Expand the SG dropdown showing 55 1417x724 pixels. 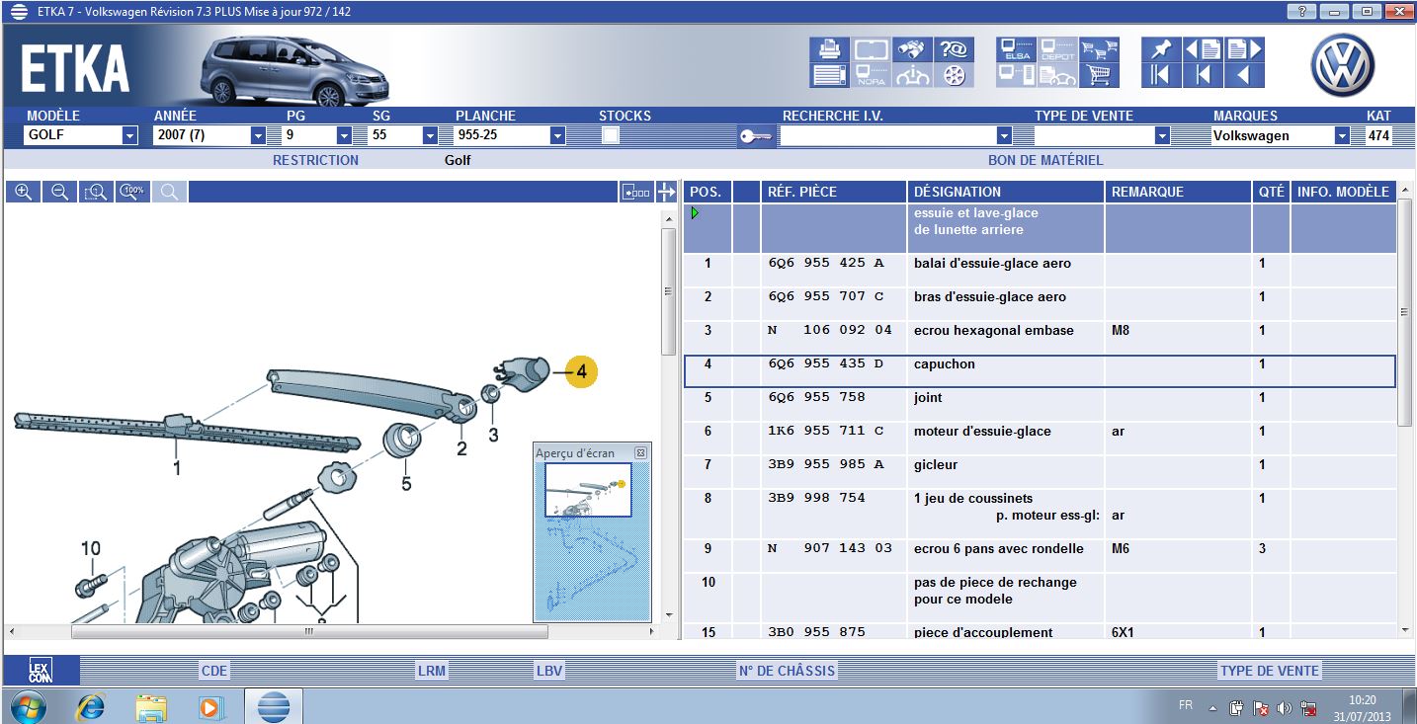point(430,135)
